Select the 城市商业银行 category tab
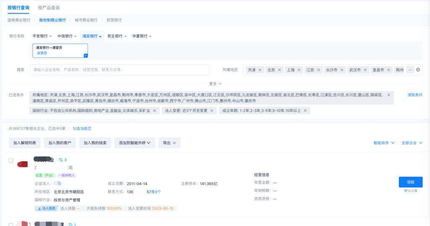Viewport: 430px width, 226px height. point(86,20)
